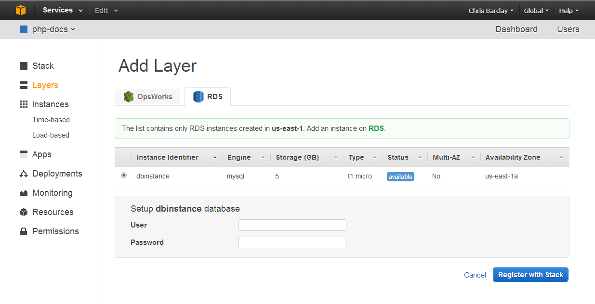Image resolution: width=595 pixels, height=304 pixels.
Task: Click the Permissions lock icon
Action: coord(24,231)
